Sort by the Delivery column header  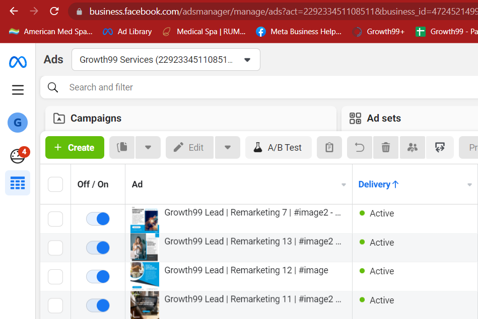pos(379,184)
